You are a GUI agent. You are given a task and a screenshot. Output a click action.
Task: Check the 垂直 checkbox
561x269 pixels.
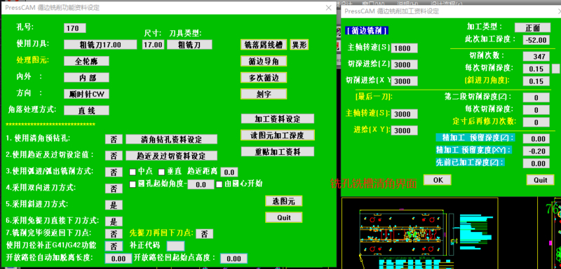tap(161, 172)
